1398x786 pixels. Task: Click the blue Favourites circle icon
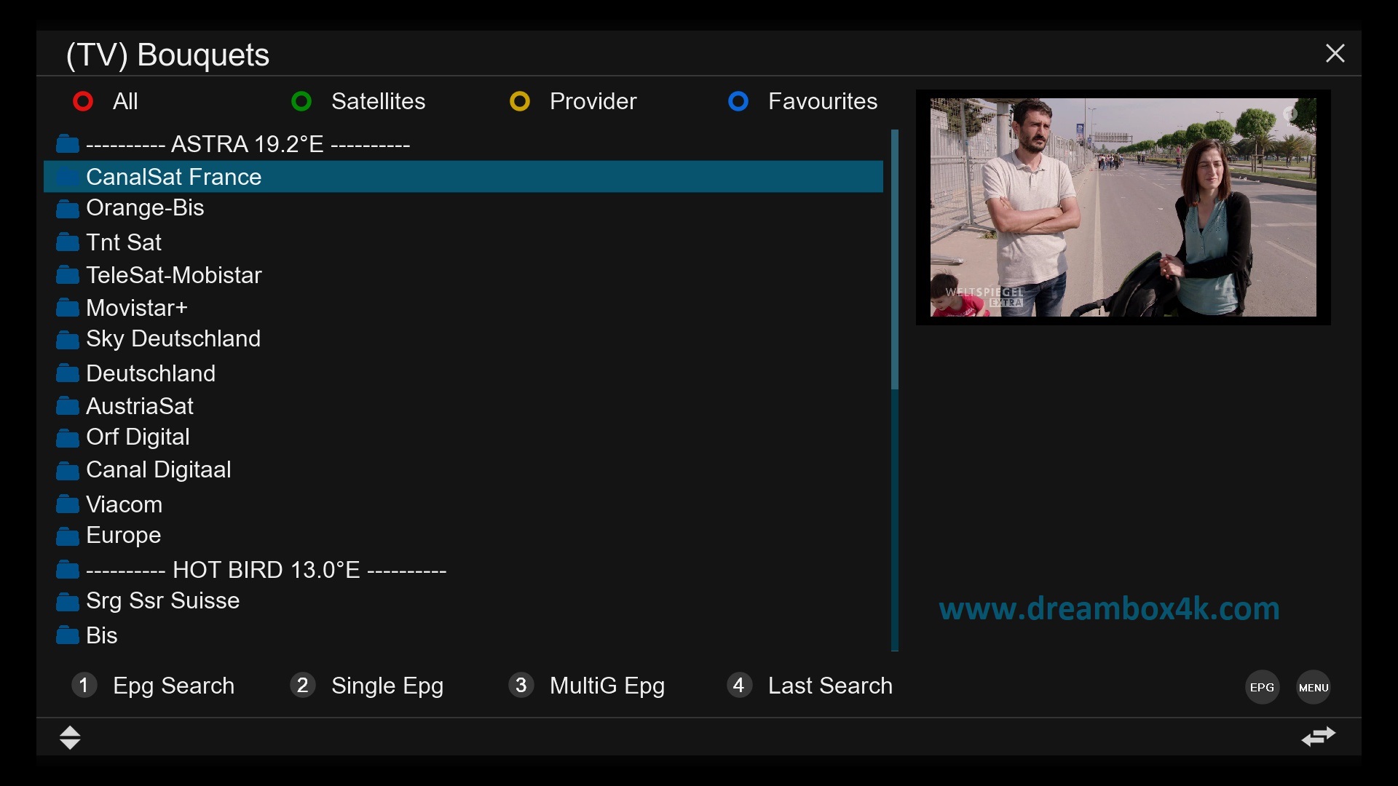pyautogui.click(x=738, y=101)
